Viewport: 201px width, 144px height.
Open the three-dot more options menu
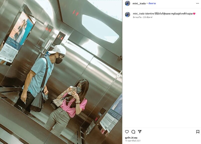pos(197,3)
